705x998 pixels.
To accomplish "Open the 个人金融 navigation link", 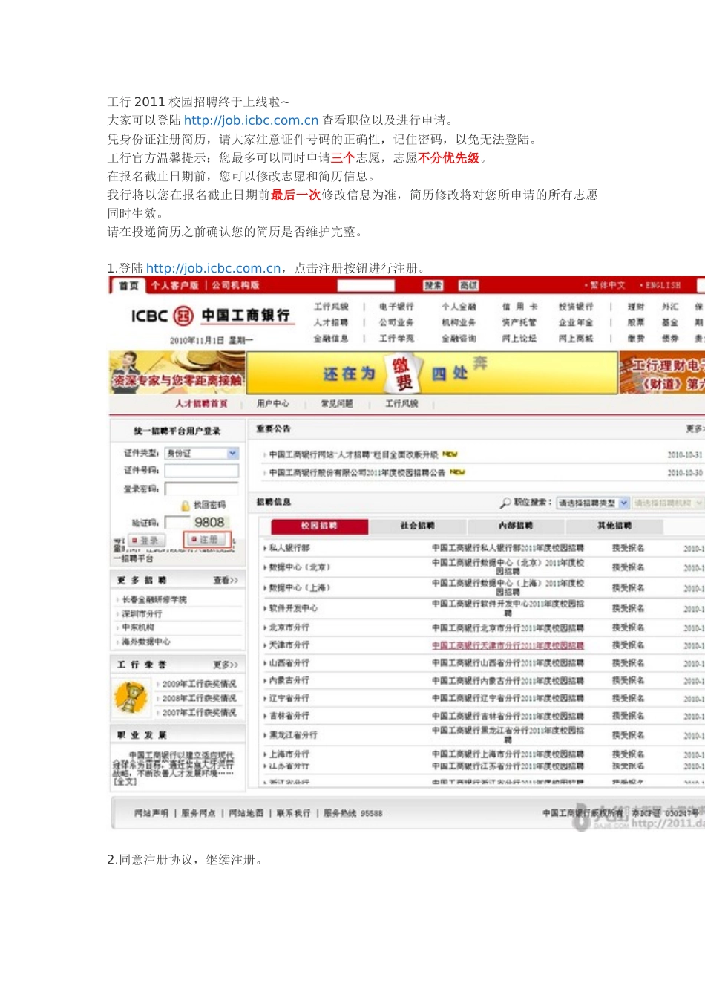I will (459, 307).
